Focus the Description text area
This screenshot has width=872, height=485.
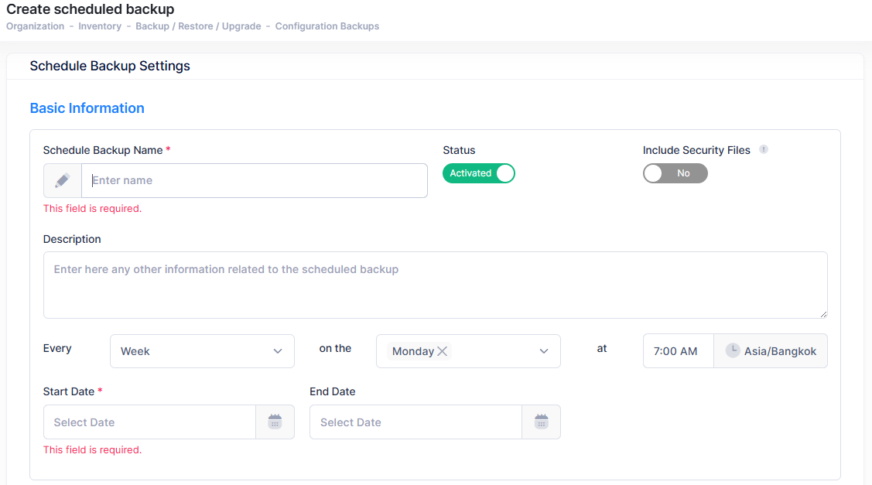tap(435, 285)
